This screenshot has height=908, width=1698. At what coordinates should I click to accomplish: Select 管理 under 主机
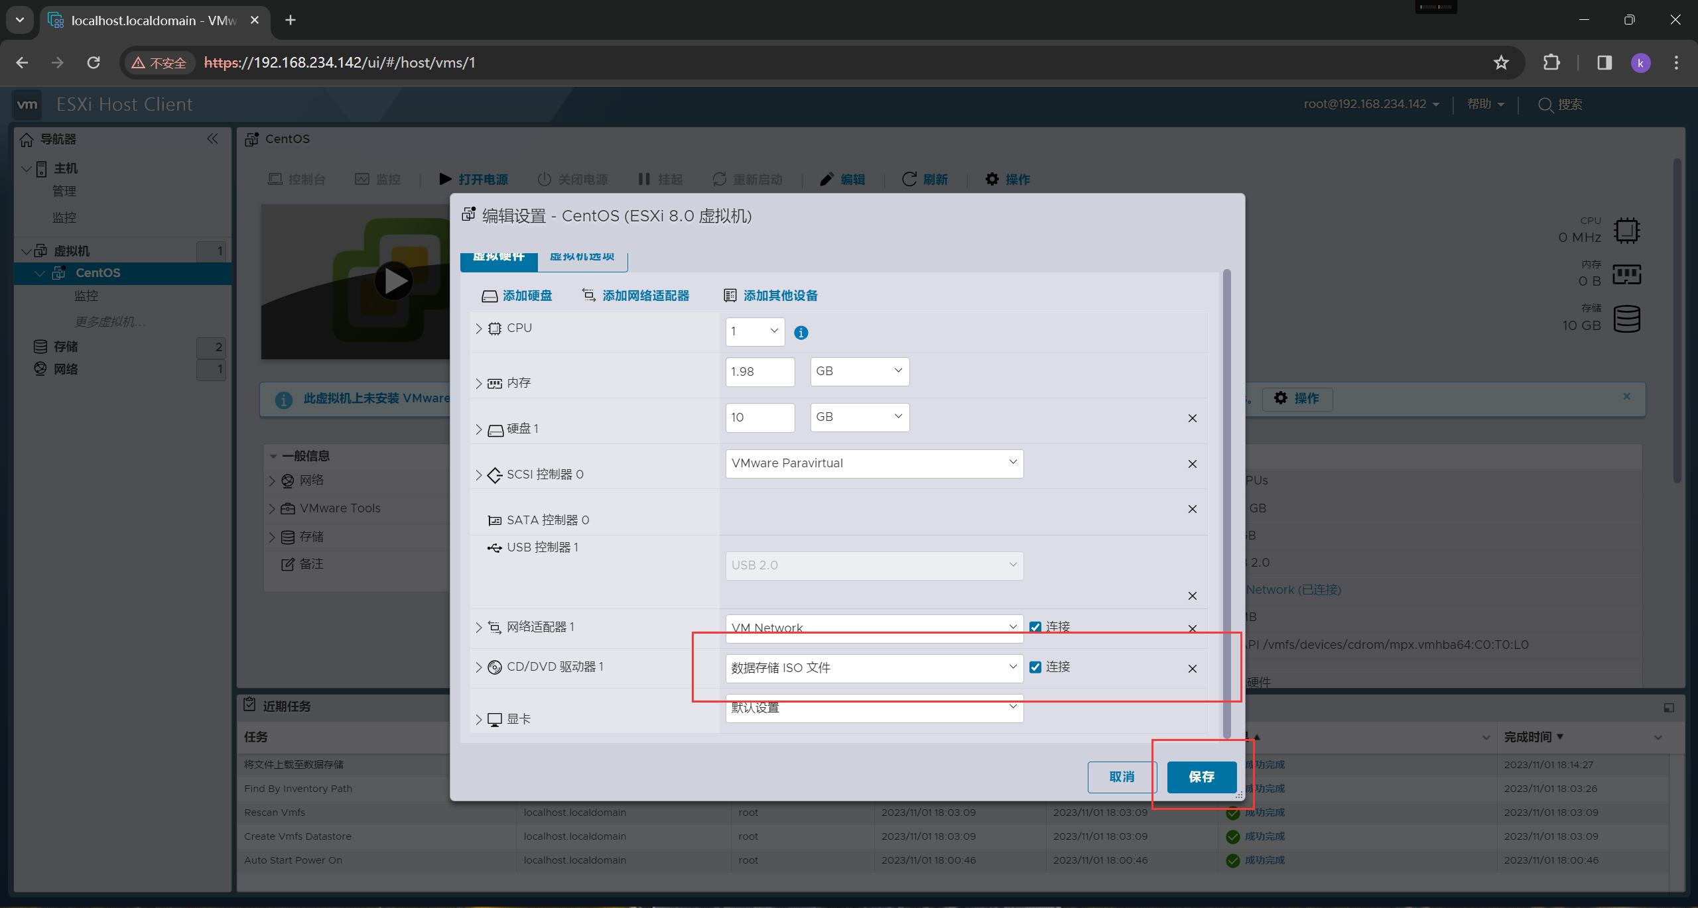(64, 191)
